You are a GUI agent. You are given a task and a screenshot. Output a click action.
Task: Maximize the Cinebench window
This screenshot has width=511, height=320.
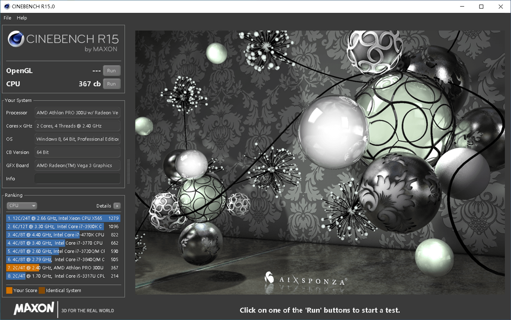(481, 6)
